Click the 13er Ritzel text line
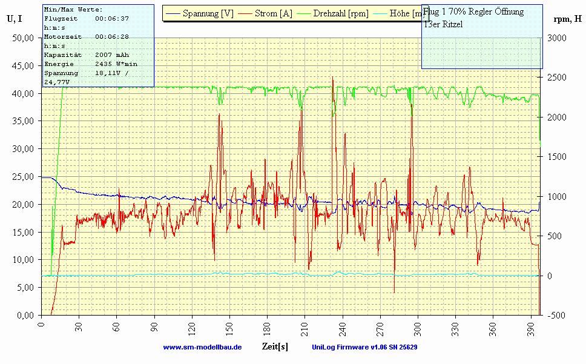The width and height of the screenshot is (586, 364). [444, 24]
